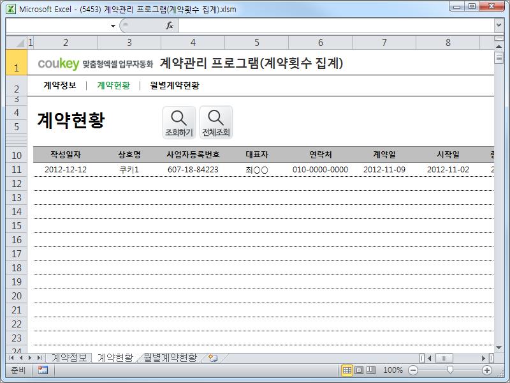The width and height of the screenshot is (510, 383).
Task: Click the 작성일자 column header cell
Action: (x=66, y=154)
